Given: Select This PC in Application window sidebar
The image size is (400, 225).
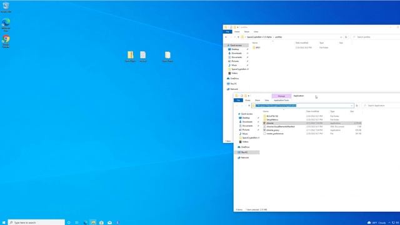Looking at the screenshot, I should pos(244,152).
